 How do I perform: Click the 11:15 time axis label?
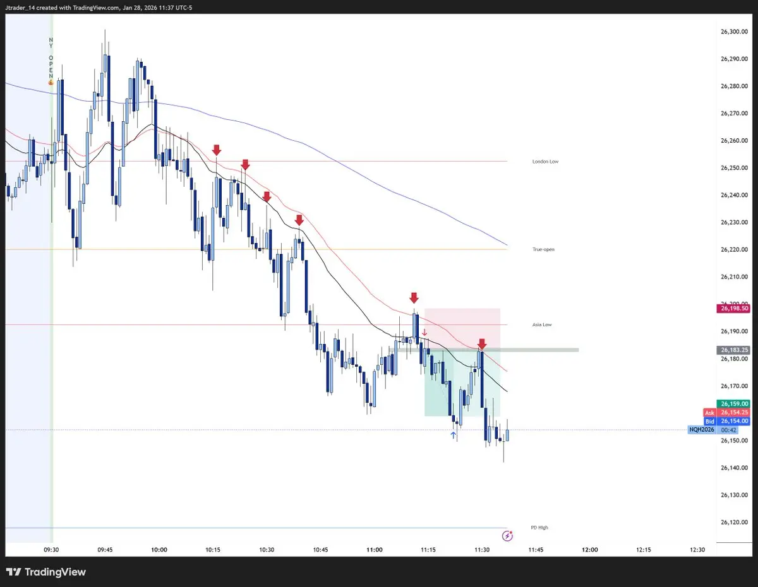point(428,550)
